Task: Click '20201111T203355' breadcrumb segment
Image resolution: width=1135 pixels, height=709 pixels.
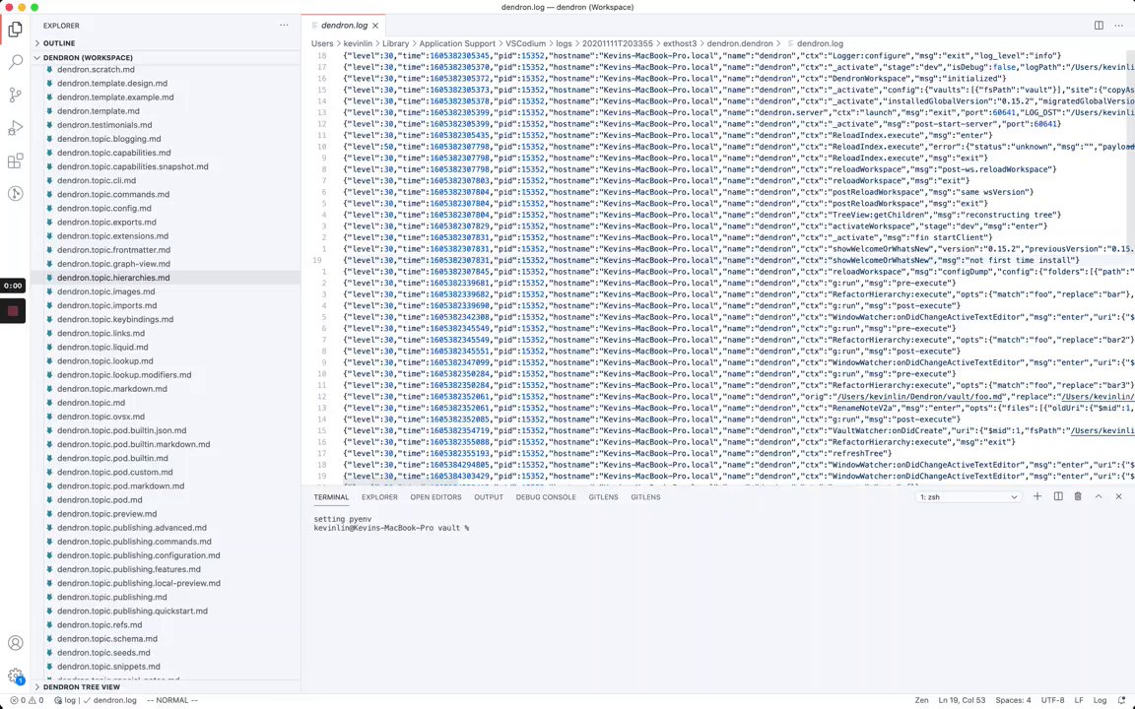Action: [x=618, y=43]
